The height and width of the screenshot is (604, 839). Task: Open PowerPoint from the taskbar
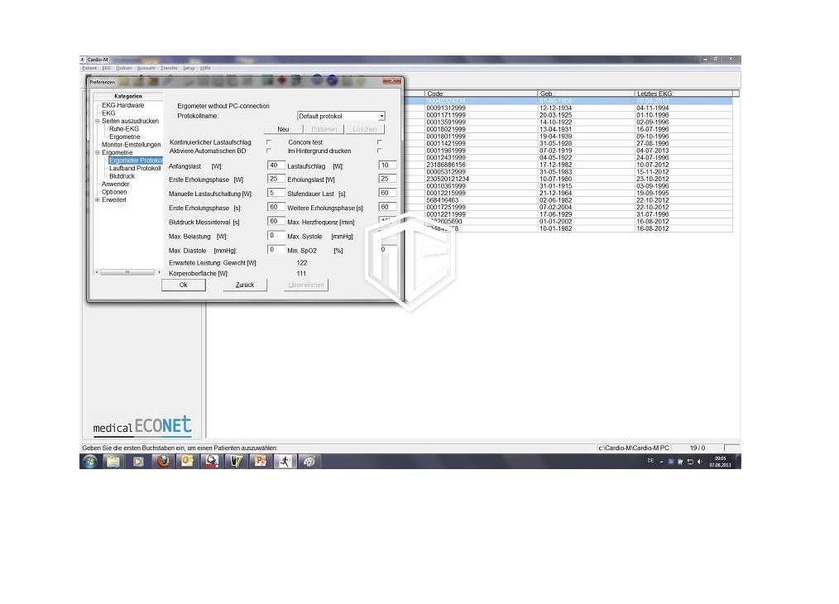(x=261, y=461)
